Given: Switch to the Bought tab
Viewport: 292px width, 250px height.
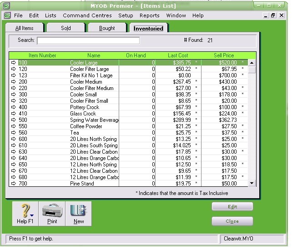Looking at the screenshot, I should (107, 28).
